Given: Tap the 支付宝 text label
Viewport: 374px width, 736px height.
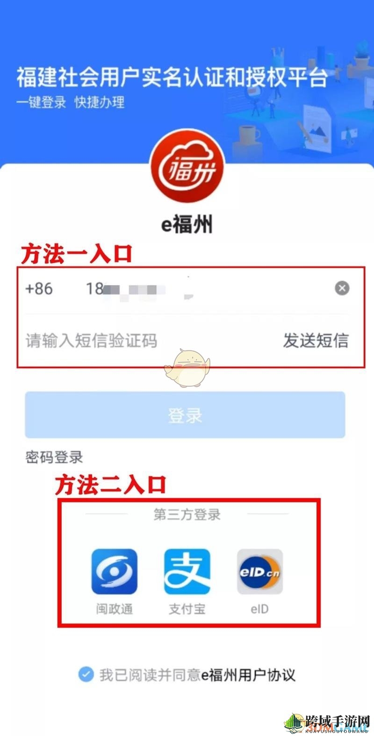Looking at the screenshot, I should tap(187, 609).
